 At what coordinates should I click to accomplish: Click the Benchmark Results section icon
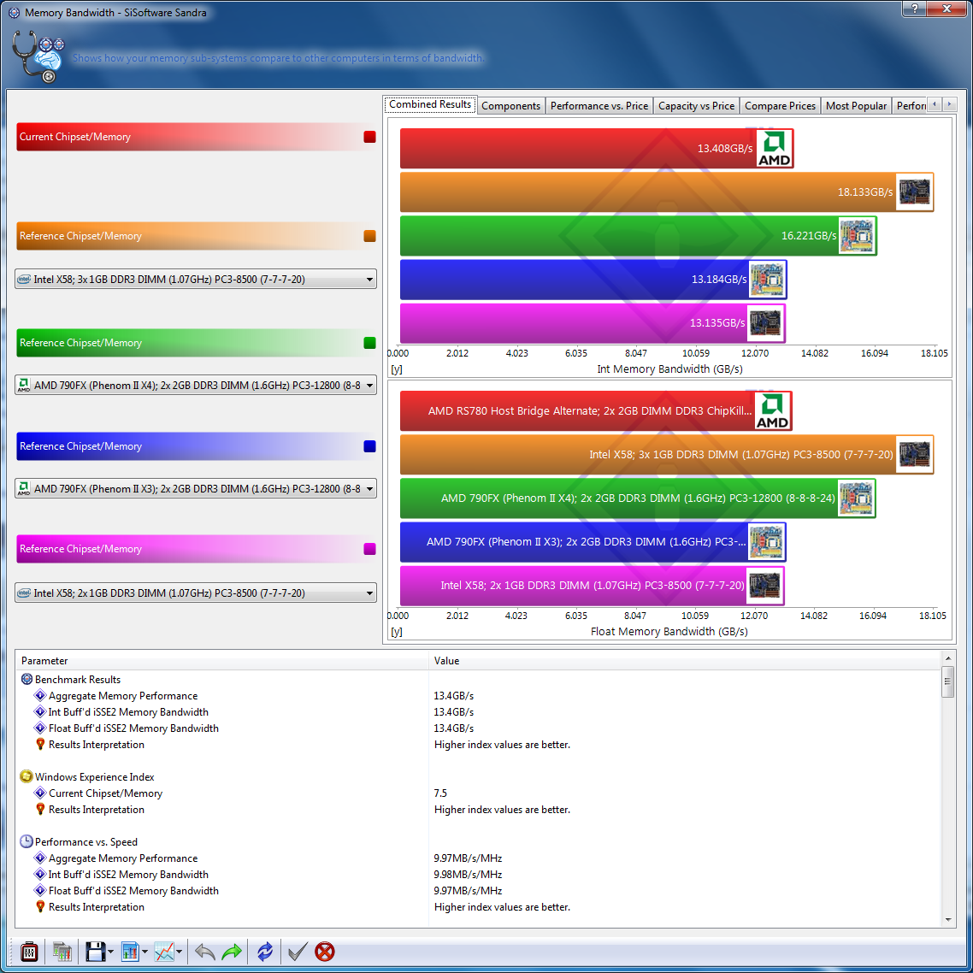pos(27,679)
